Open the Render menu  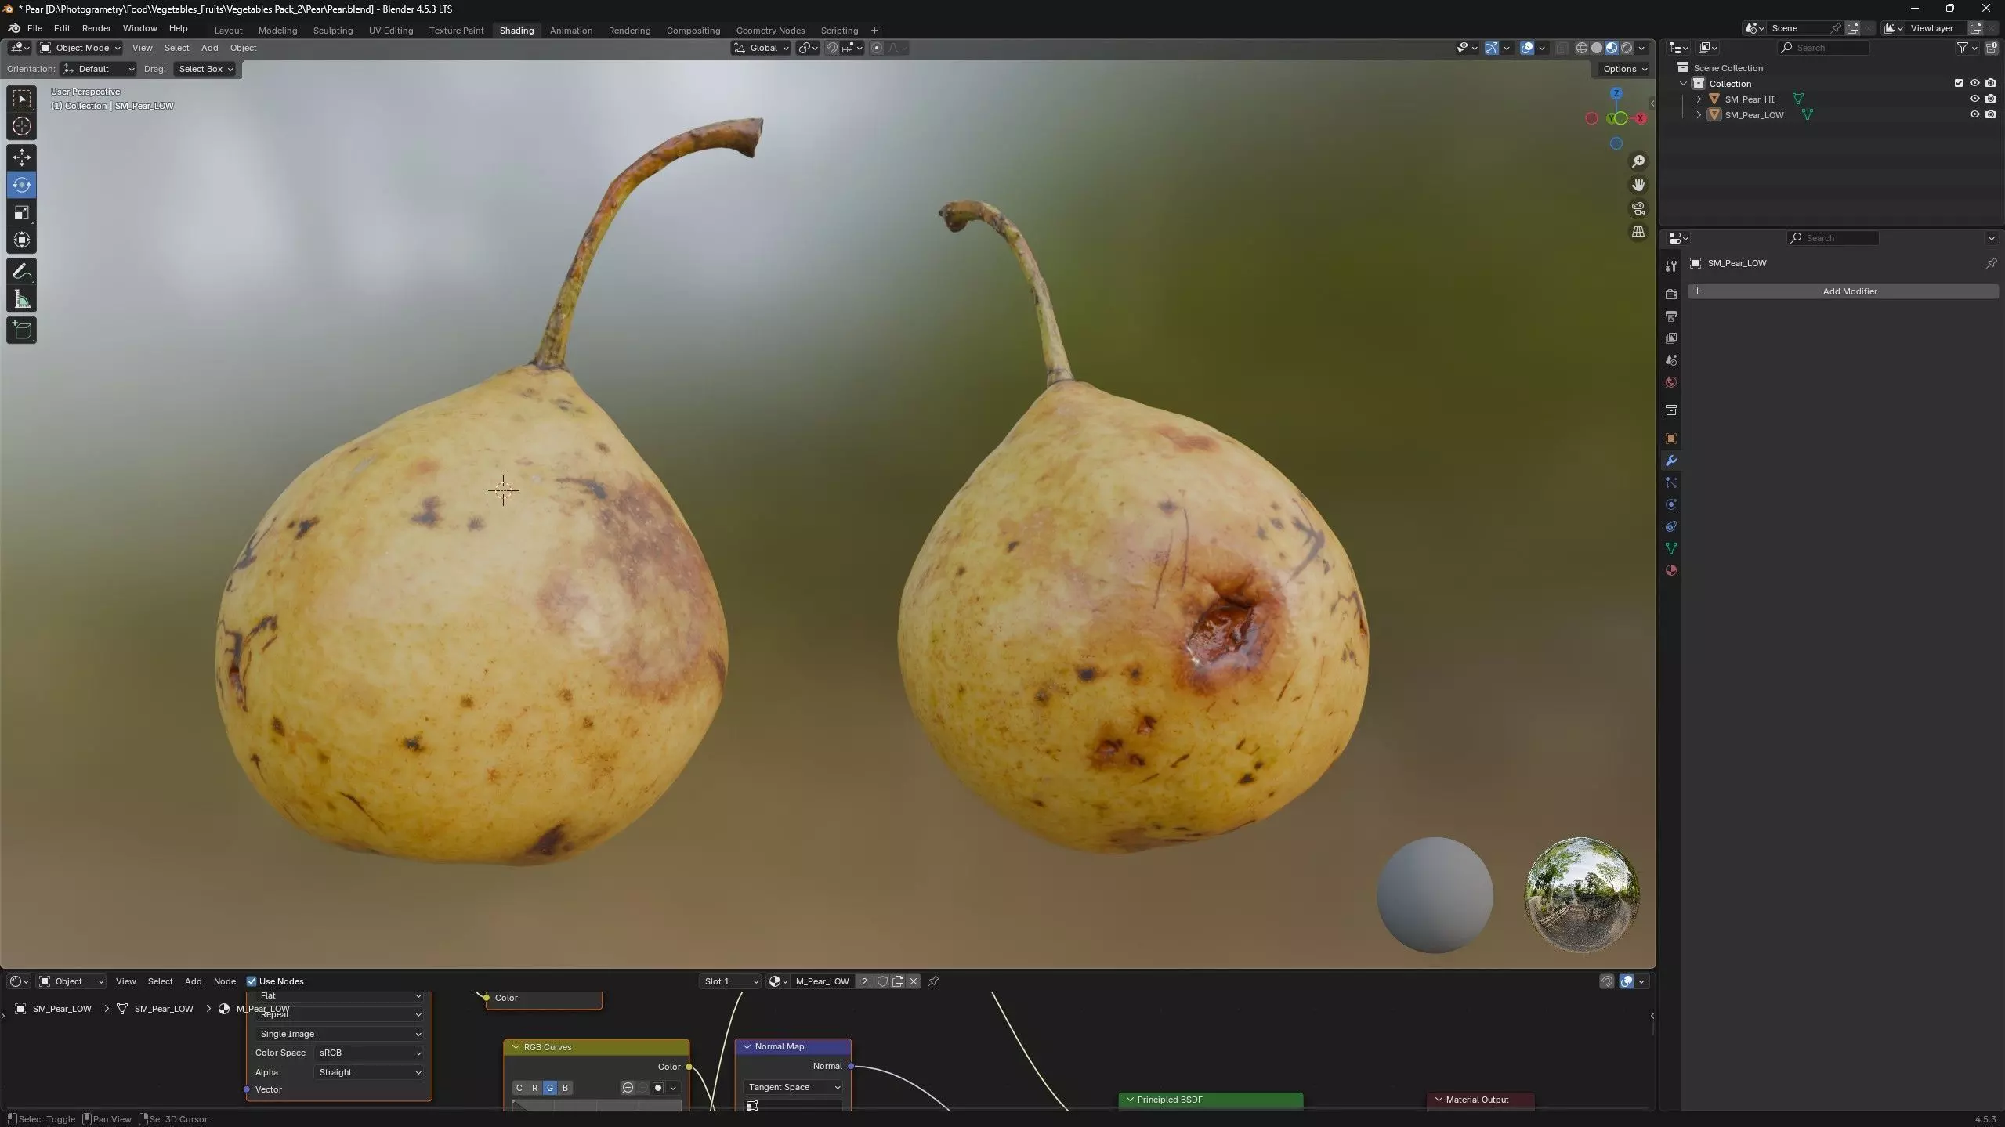pyautogui.click(x=96, y=28)
